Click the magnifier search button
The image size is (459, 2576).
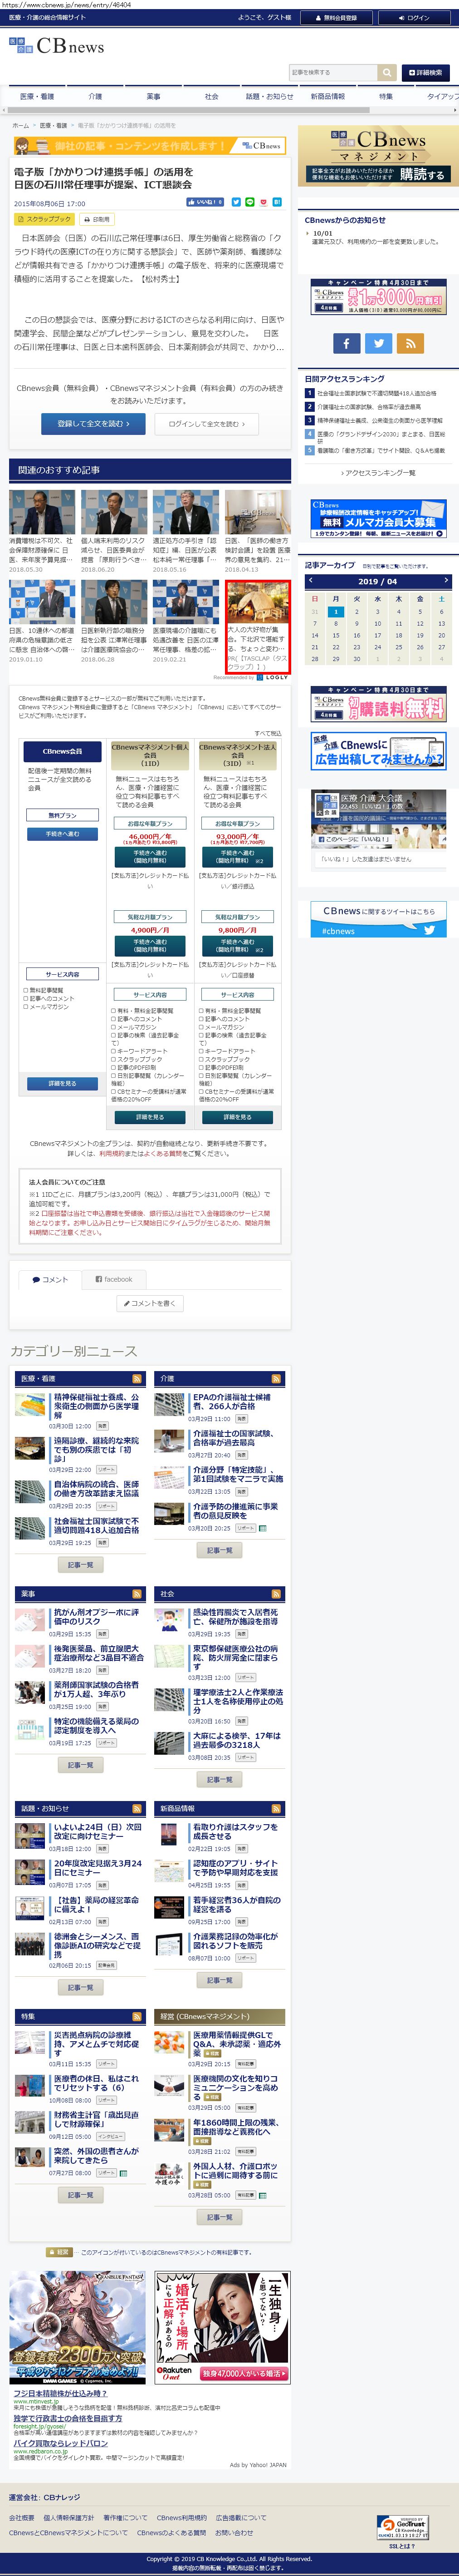pos(387,73)
